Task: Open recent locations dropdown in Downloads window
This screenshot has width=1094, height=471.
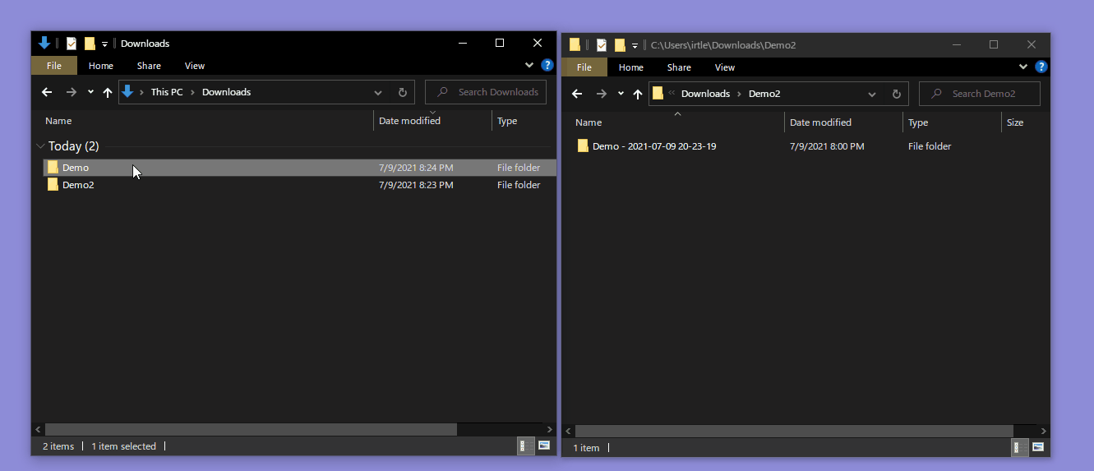Action: coord(90,92)
